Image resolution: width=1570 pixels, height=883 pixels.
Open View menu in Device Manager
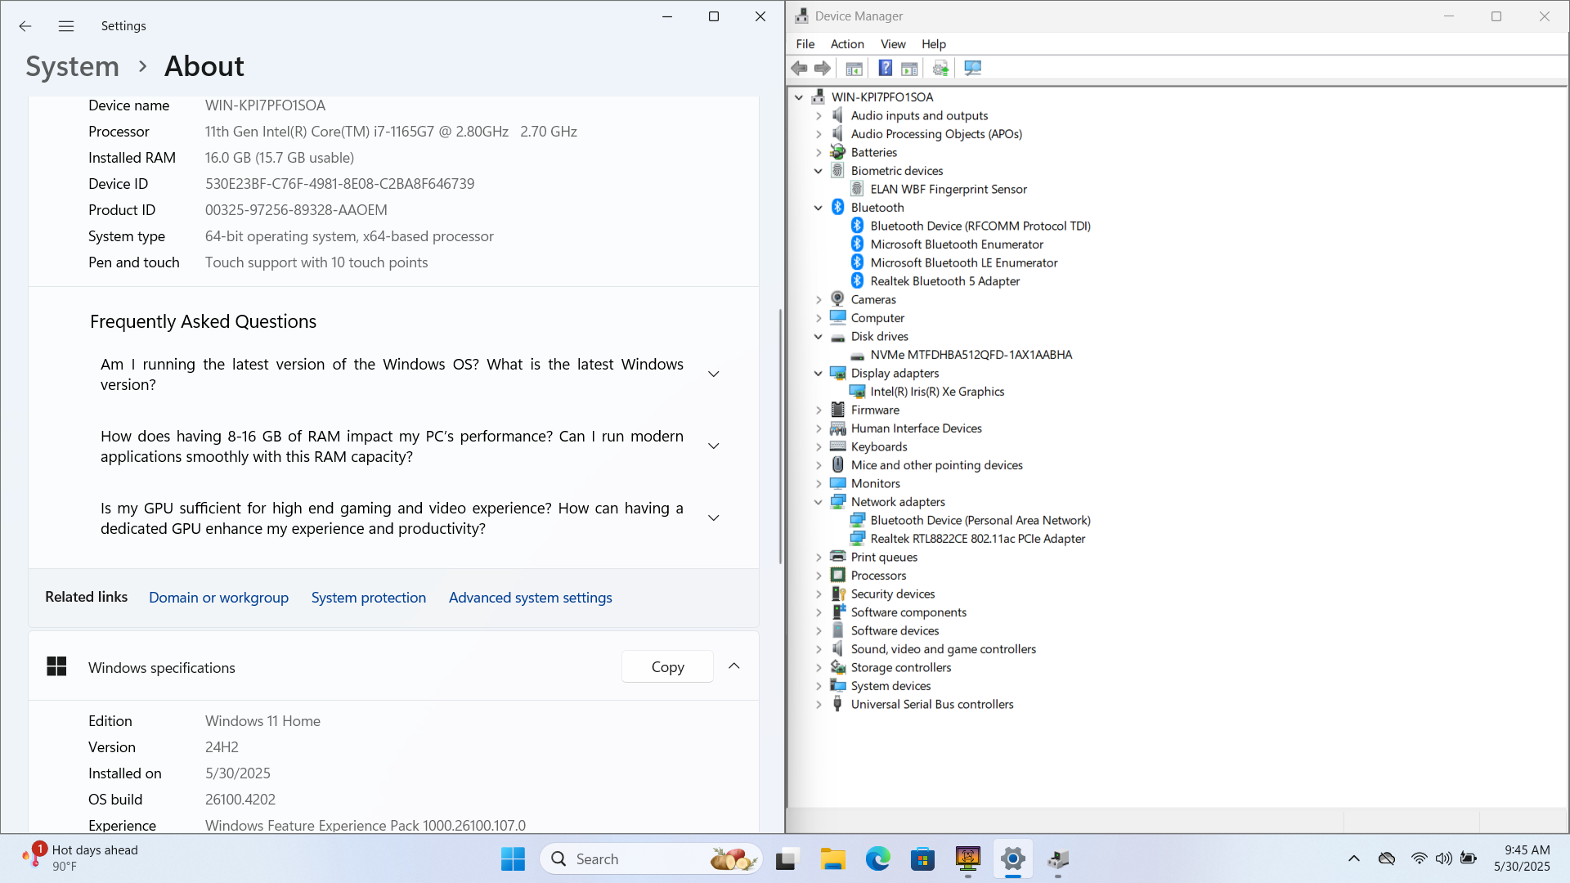point(893,44)
